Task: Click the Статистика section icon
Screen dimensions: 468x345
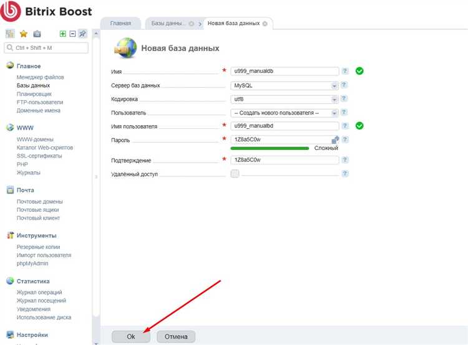Action: click(x=10, y=281)
